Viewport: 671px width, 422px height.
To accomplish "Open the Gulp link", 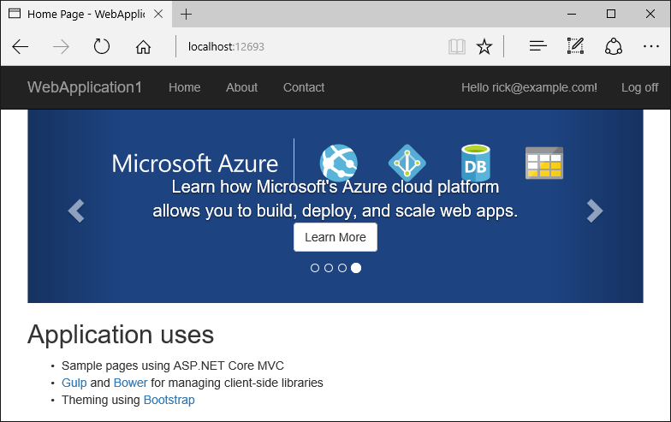I will (x=74, y=383).
